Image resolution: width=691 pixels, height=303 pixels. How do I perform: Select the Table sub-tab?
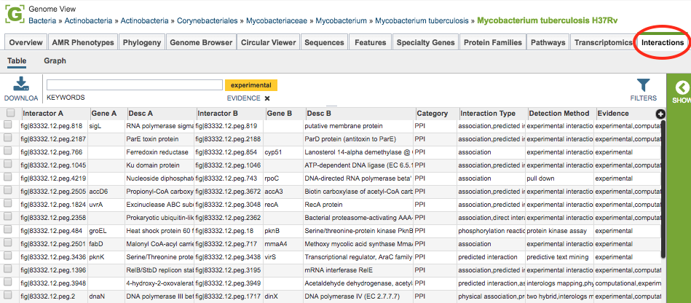click(x=17, y=61)
